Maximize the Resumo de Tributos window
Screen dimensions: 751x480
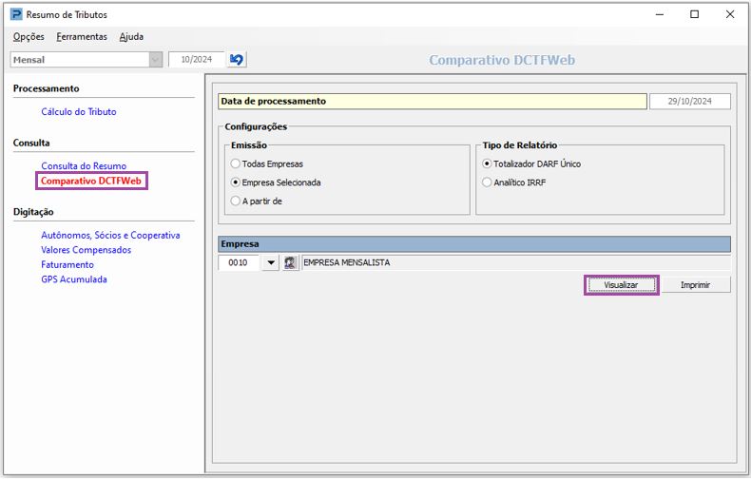(695, 14)
